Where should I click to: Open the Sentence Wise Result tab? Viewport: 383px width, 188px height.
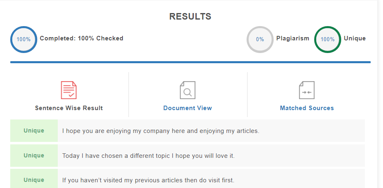pyautogui.click(x=69, y=108)
